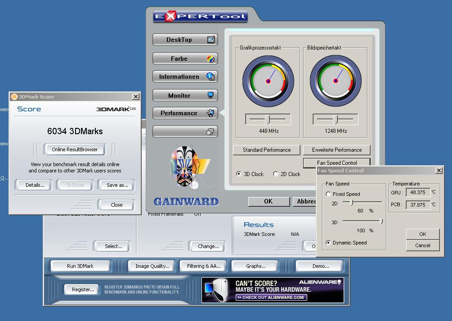This screenshot has height=321, width=452.
Task: Click the Farbe color wheel icon
Action: (x=211, y=59)
